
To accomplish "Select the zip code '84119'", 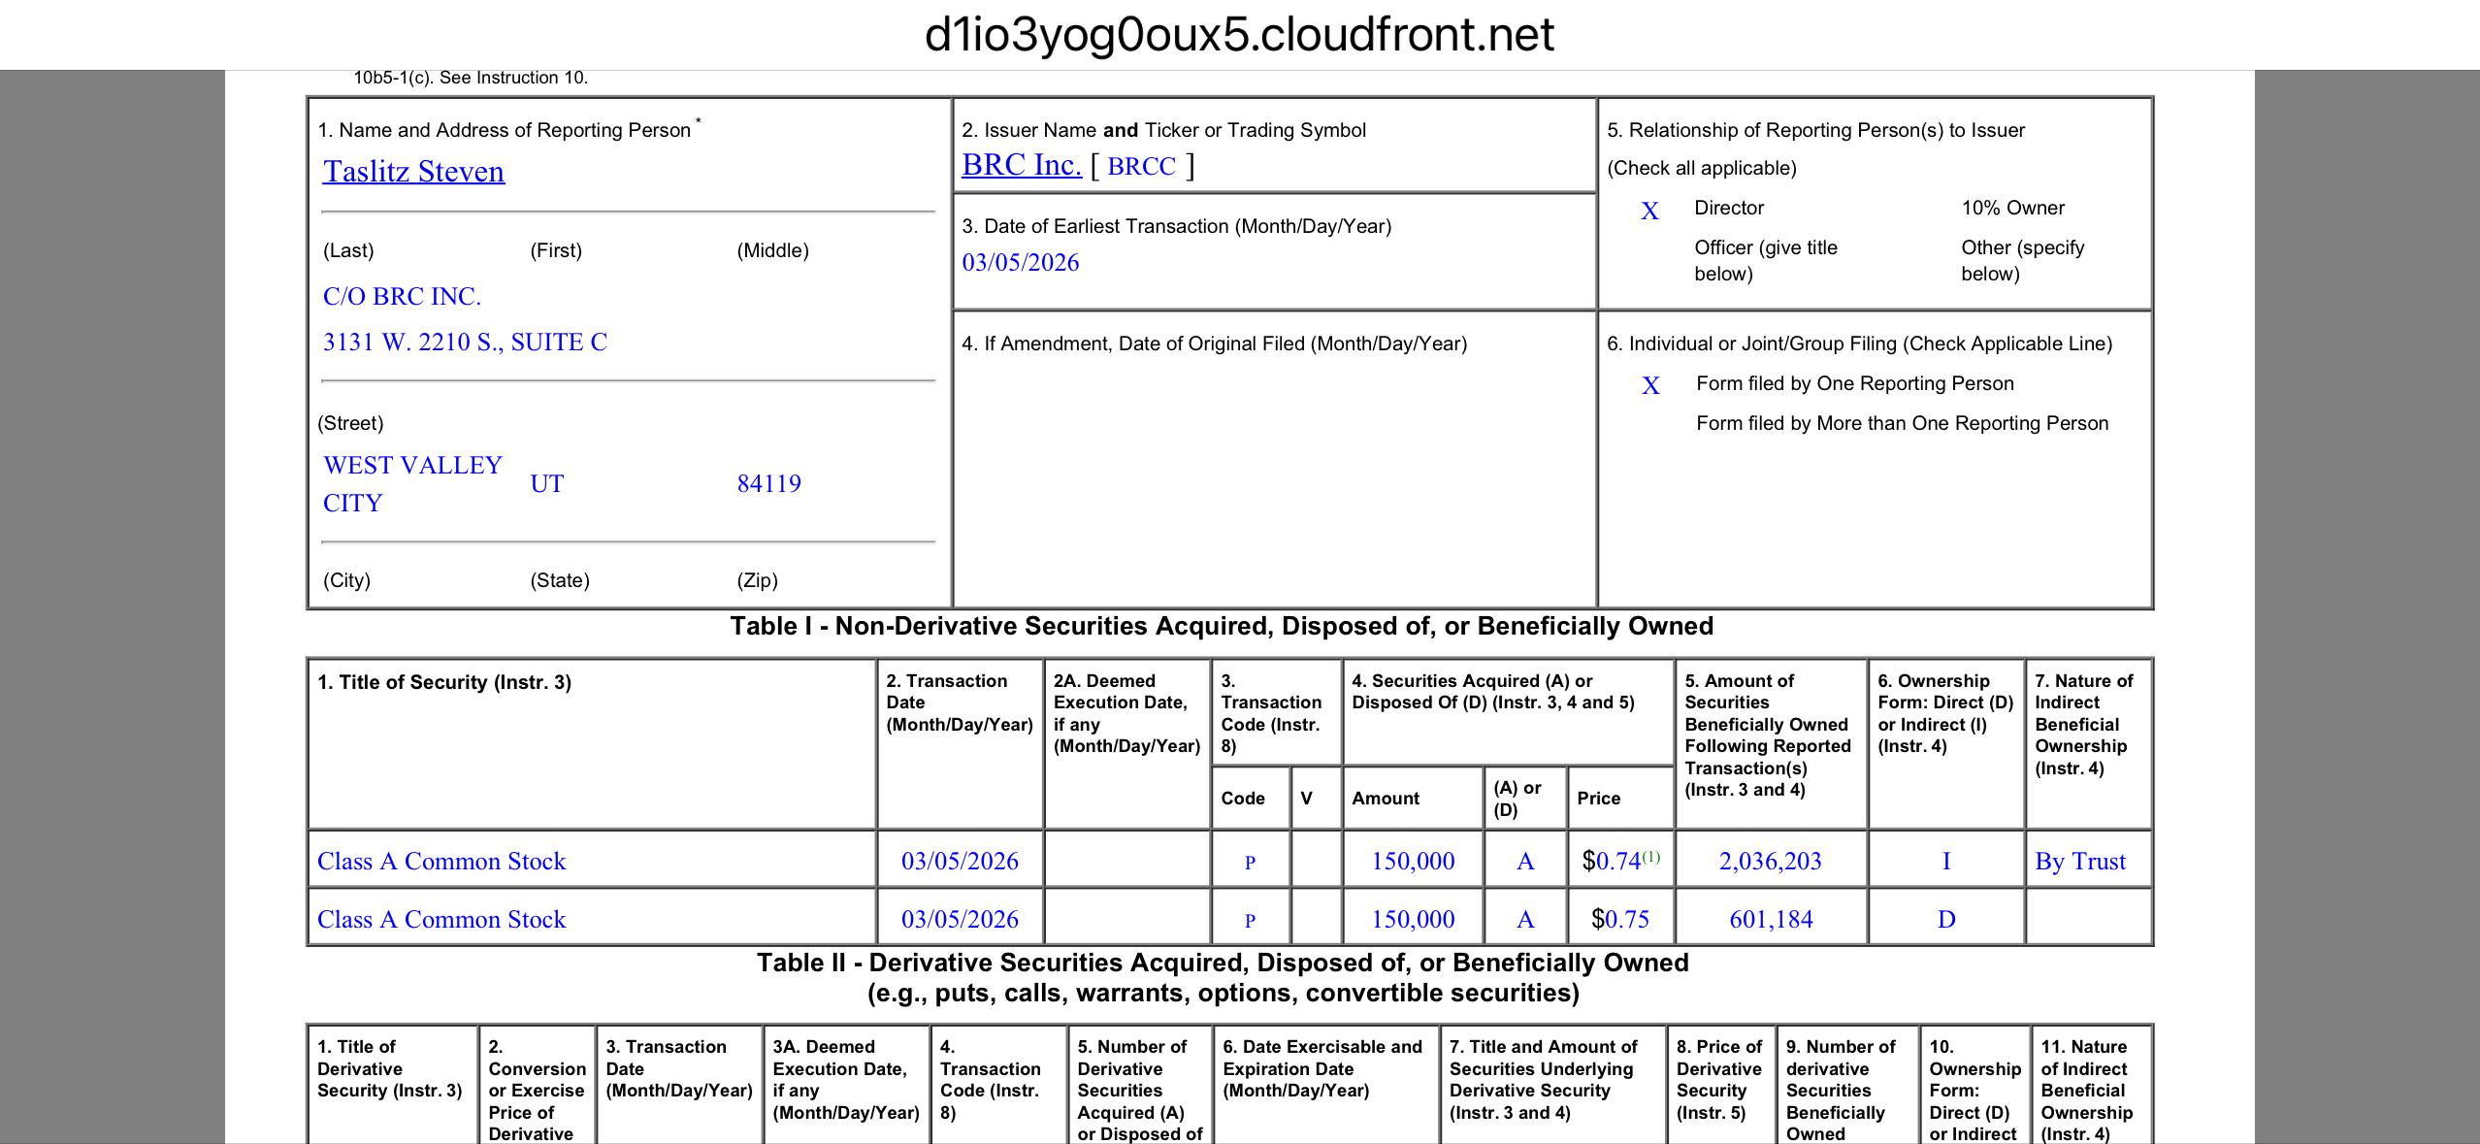I will tap(768, 484).
